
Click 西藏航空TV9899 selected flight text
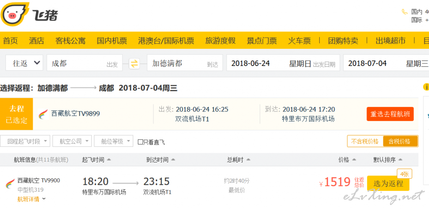[75, 114]
